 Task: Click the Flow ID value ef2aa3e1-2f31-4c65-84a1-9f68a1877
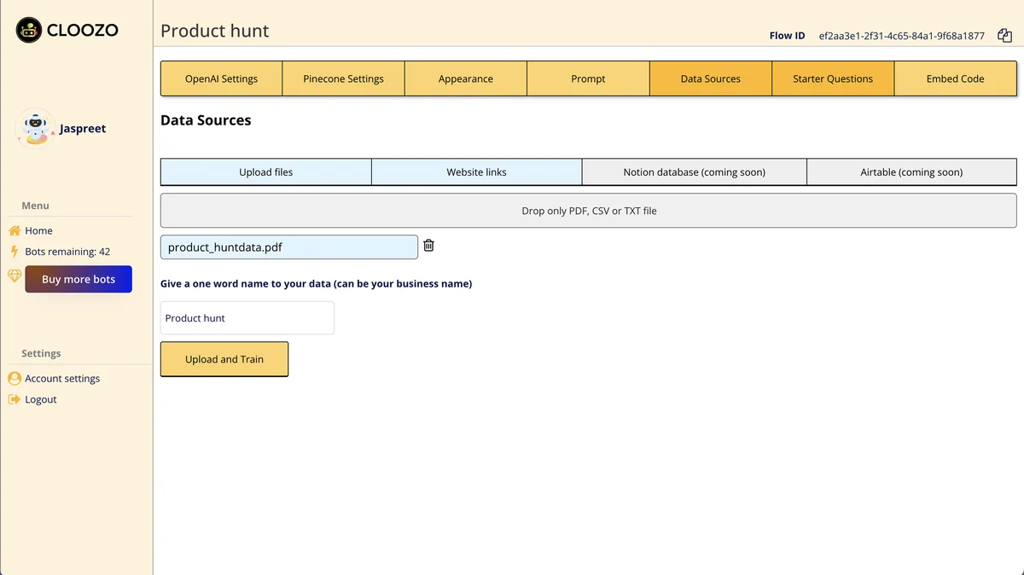coord(901,36)
